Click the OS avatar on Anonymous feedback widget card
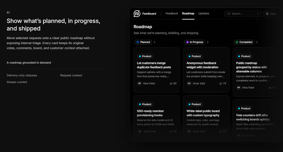The width and height of the screenshot is (283, 152). [x=189, y=83]
